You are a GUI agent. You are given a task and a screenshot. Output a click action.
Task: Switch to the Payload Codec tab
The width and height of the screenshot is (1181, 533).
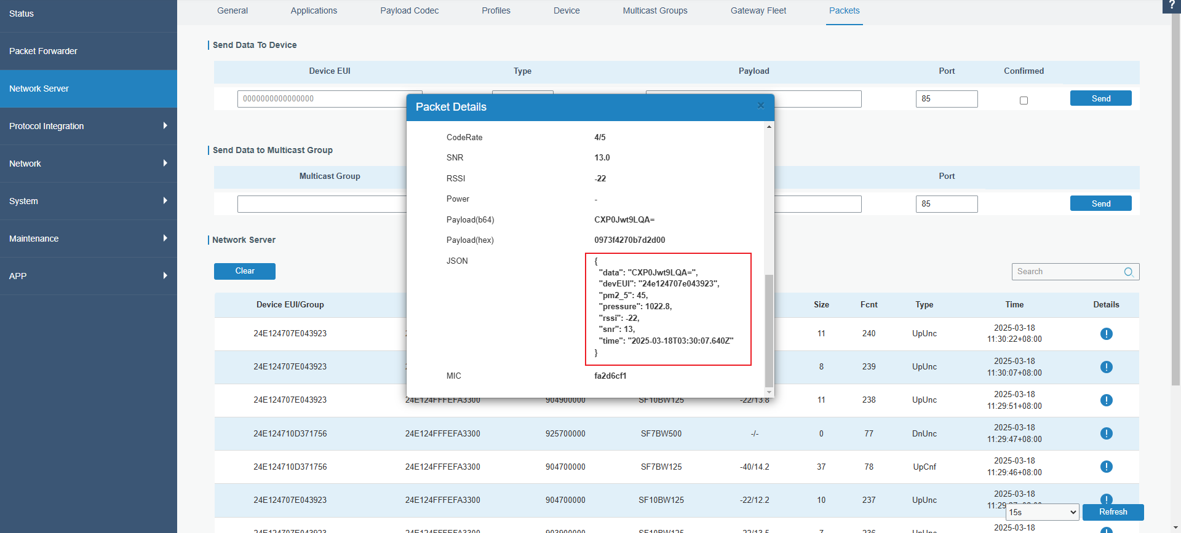click(409, 10)
